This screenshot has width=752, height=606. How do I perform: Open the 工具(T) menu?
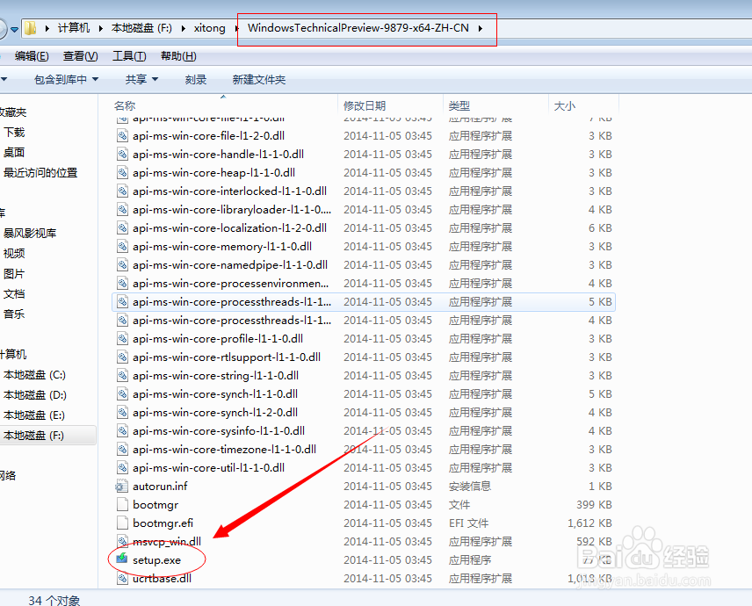pos(129,56)
